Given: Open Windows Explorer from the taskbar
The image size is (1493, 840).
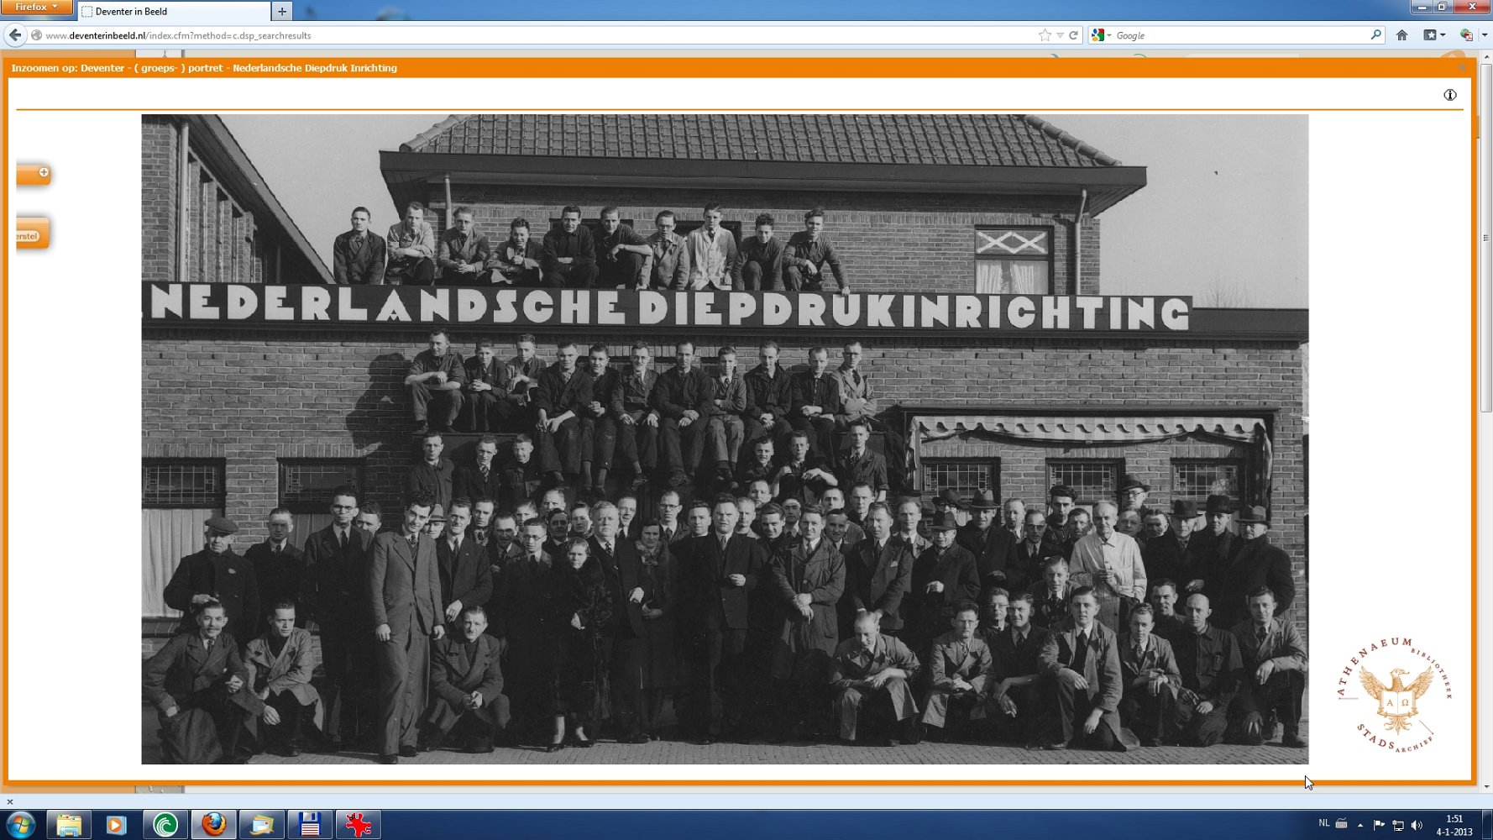Looking at the screenshot, I should coord(69,825).
